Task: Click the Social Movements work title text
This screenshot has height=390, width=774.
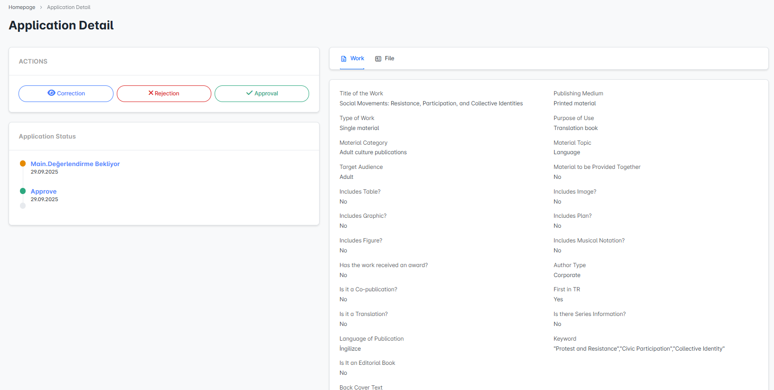Action: (431, 103)
